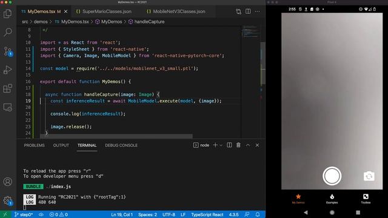Split the terminal panel

point(229,145)
